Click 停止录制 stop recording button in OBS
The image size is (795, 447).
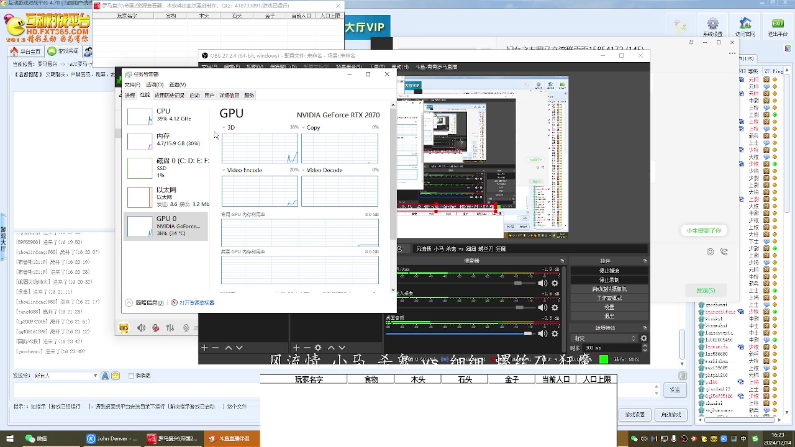click(609, 280)
